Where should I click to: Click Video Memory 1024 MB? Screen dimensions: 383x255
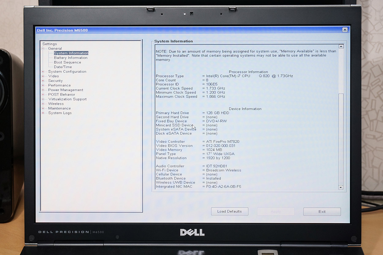click(189, 150)
